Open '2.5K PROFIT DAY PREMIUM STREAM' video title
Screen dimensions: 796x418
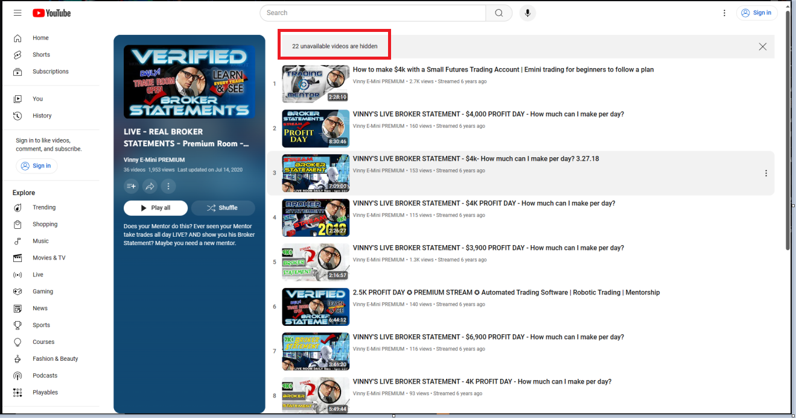coord(506,293)
